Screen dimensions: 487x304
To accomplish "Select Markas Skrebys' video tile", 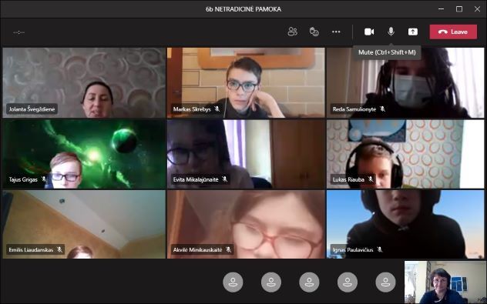I will point(246,82).
